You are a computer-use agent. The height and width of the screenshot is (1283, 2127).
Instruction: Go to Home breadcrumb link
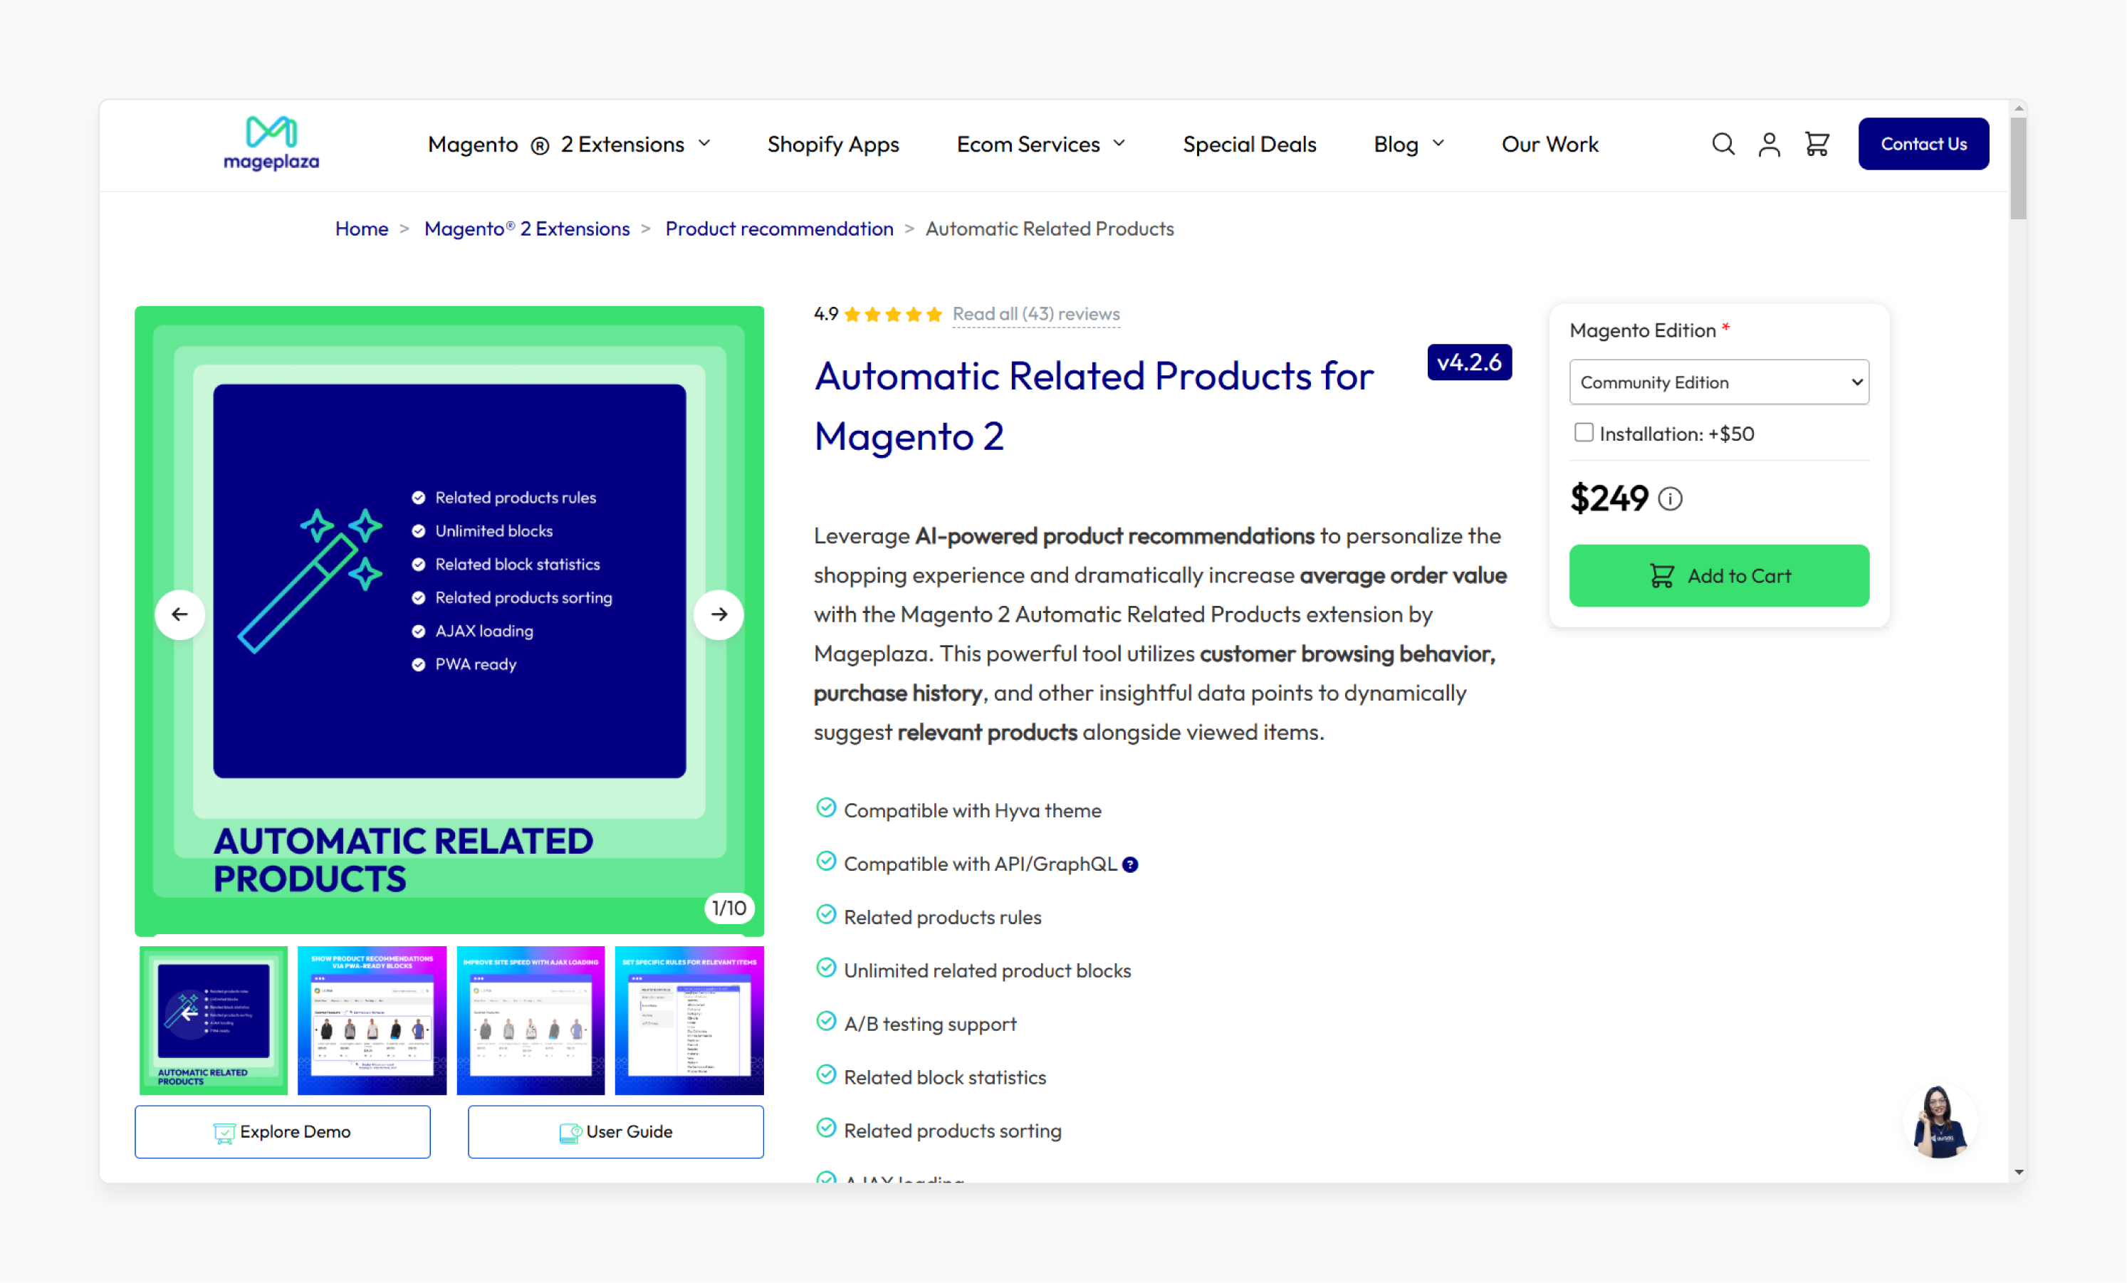(x=362, y=229)
